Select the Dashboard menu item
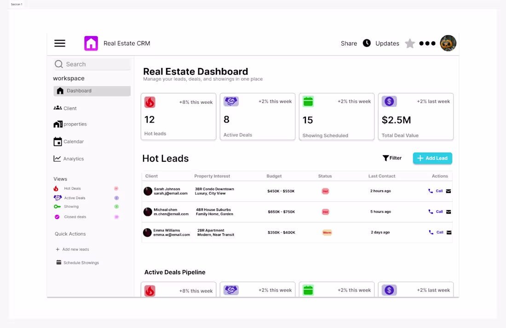The width and height of the screenshot is (506, 328). (78, 90)
